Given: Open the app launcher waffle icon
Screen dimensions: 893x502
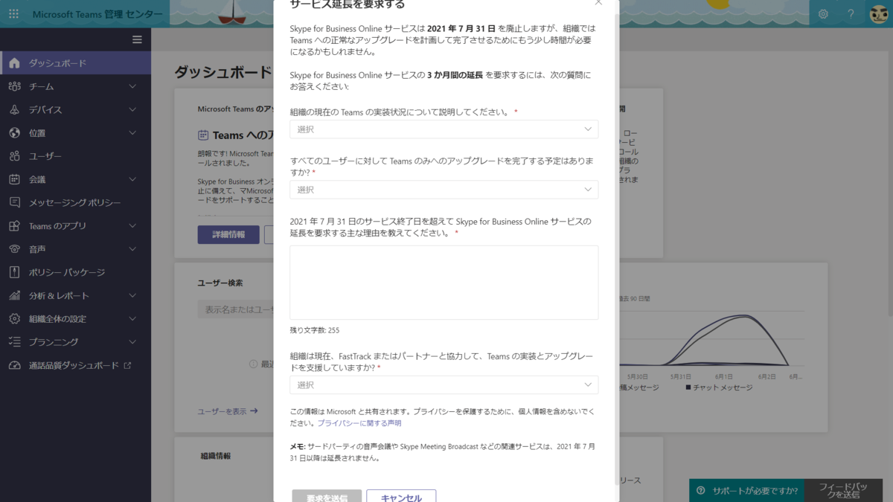Looking at the screenshot, I should pos(13,14).
